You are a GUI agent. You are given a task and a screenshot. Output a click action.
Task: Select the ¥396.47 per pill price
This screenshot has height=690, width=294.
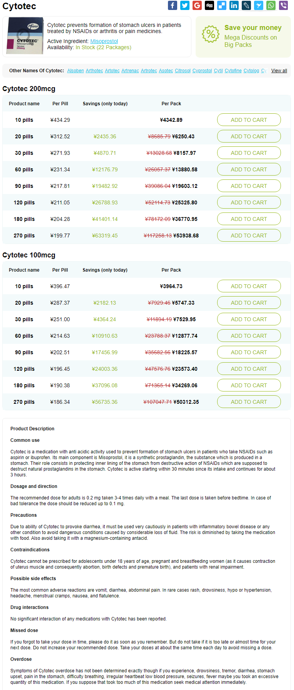[60, 286]
